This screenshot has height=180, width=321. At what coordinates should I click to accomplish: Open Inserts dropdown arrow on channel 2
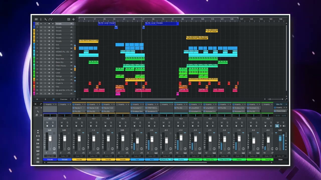[x=68, y=104]
